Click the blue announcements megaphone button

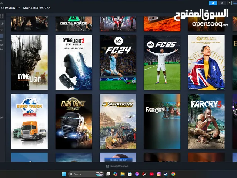(213, 3)
